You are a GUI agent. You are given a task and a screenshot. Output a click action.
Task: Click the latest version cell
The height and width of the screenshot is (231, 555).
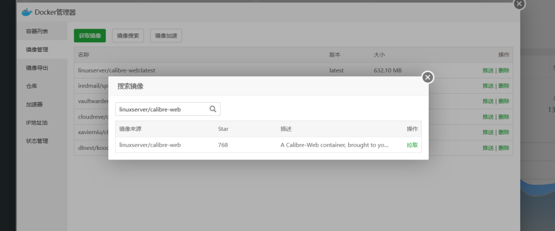[336, 70]
